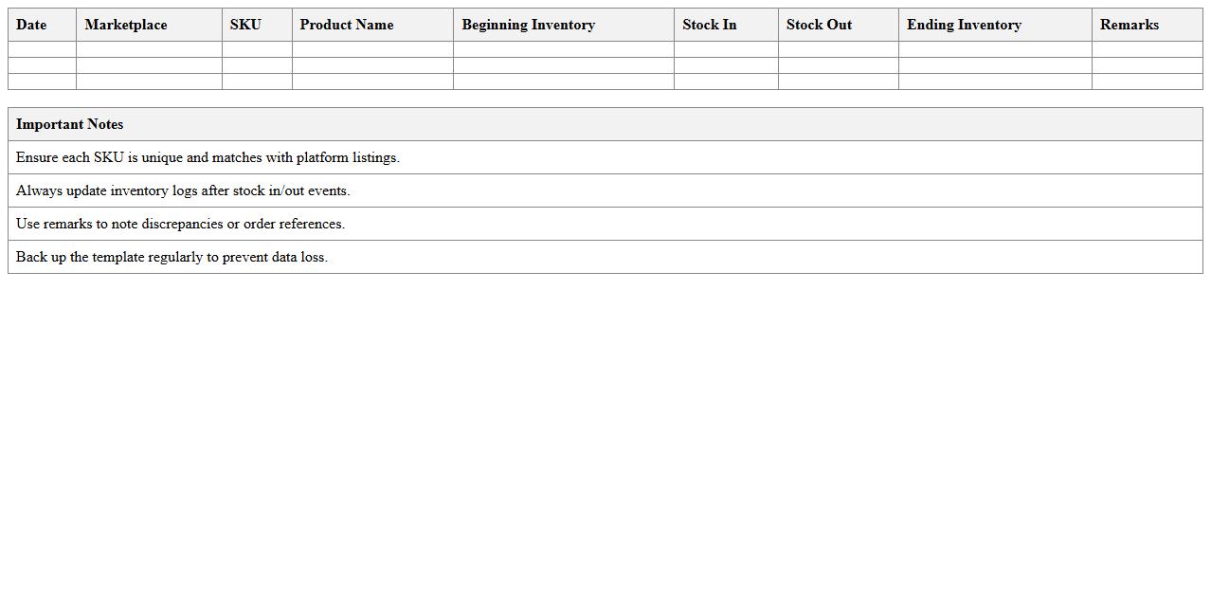Click the SKU column header
1211x616 pixels.
tap(245, 25)
